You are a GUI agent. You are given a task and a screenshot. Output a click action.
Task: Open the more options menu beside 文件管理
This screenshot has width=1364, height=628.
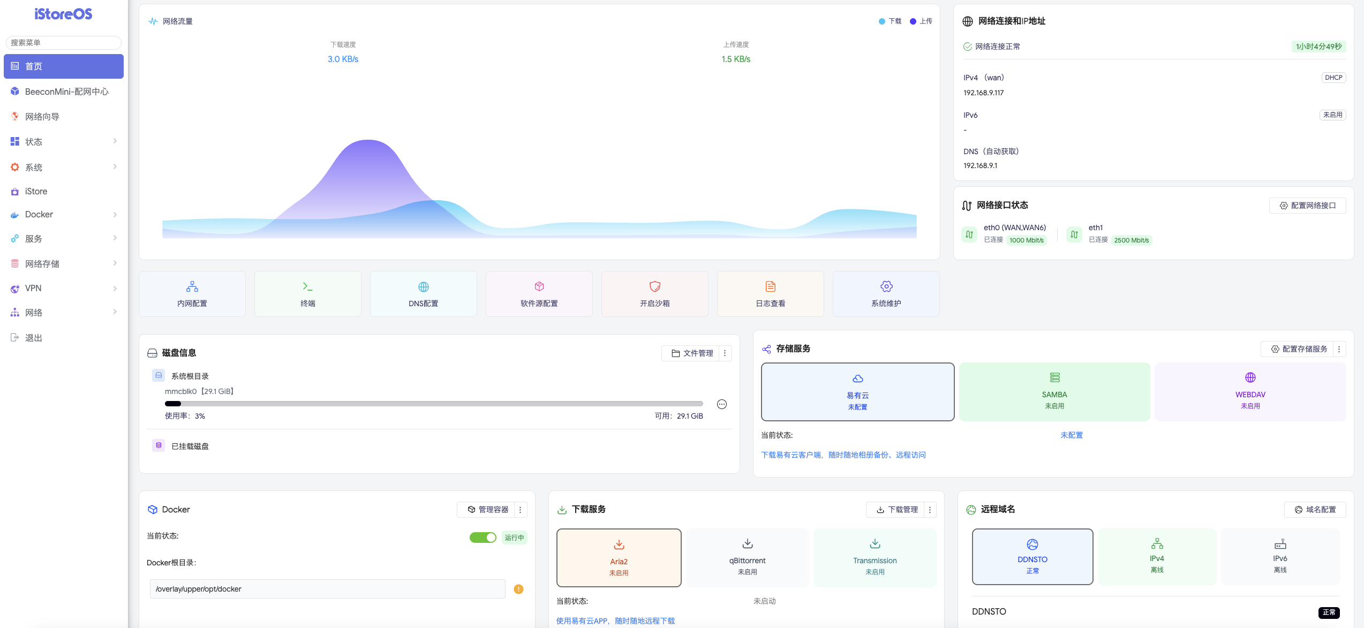point(725,353)
